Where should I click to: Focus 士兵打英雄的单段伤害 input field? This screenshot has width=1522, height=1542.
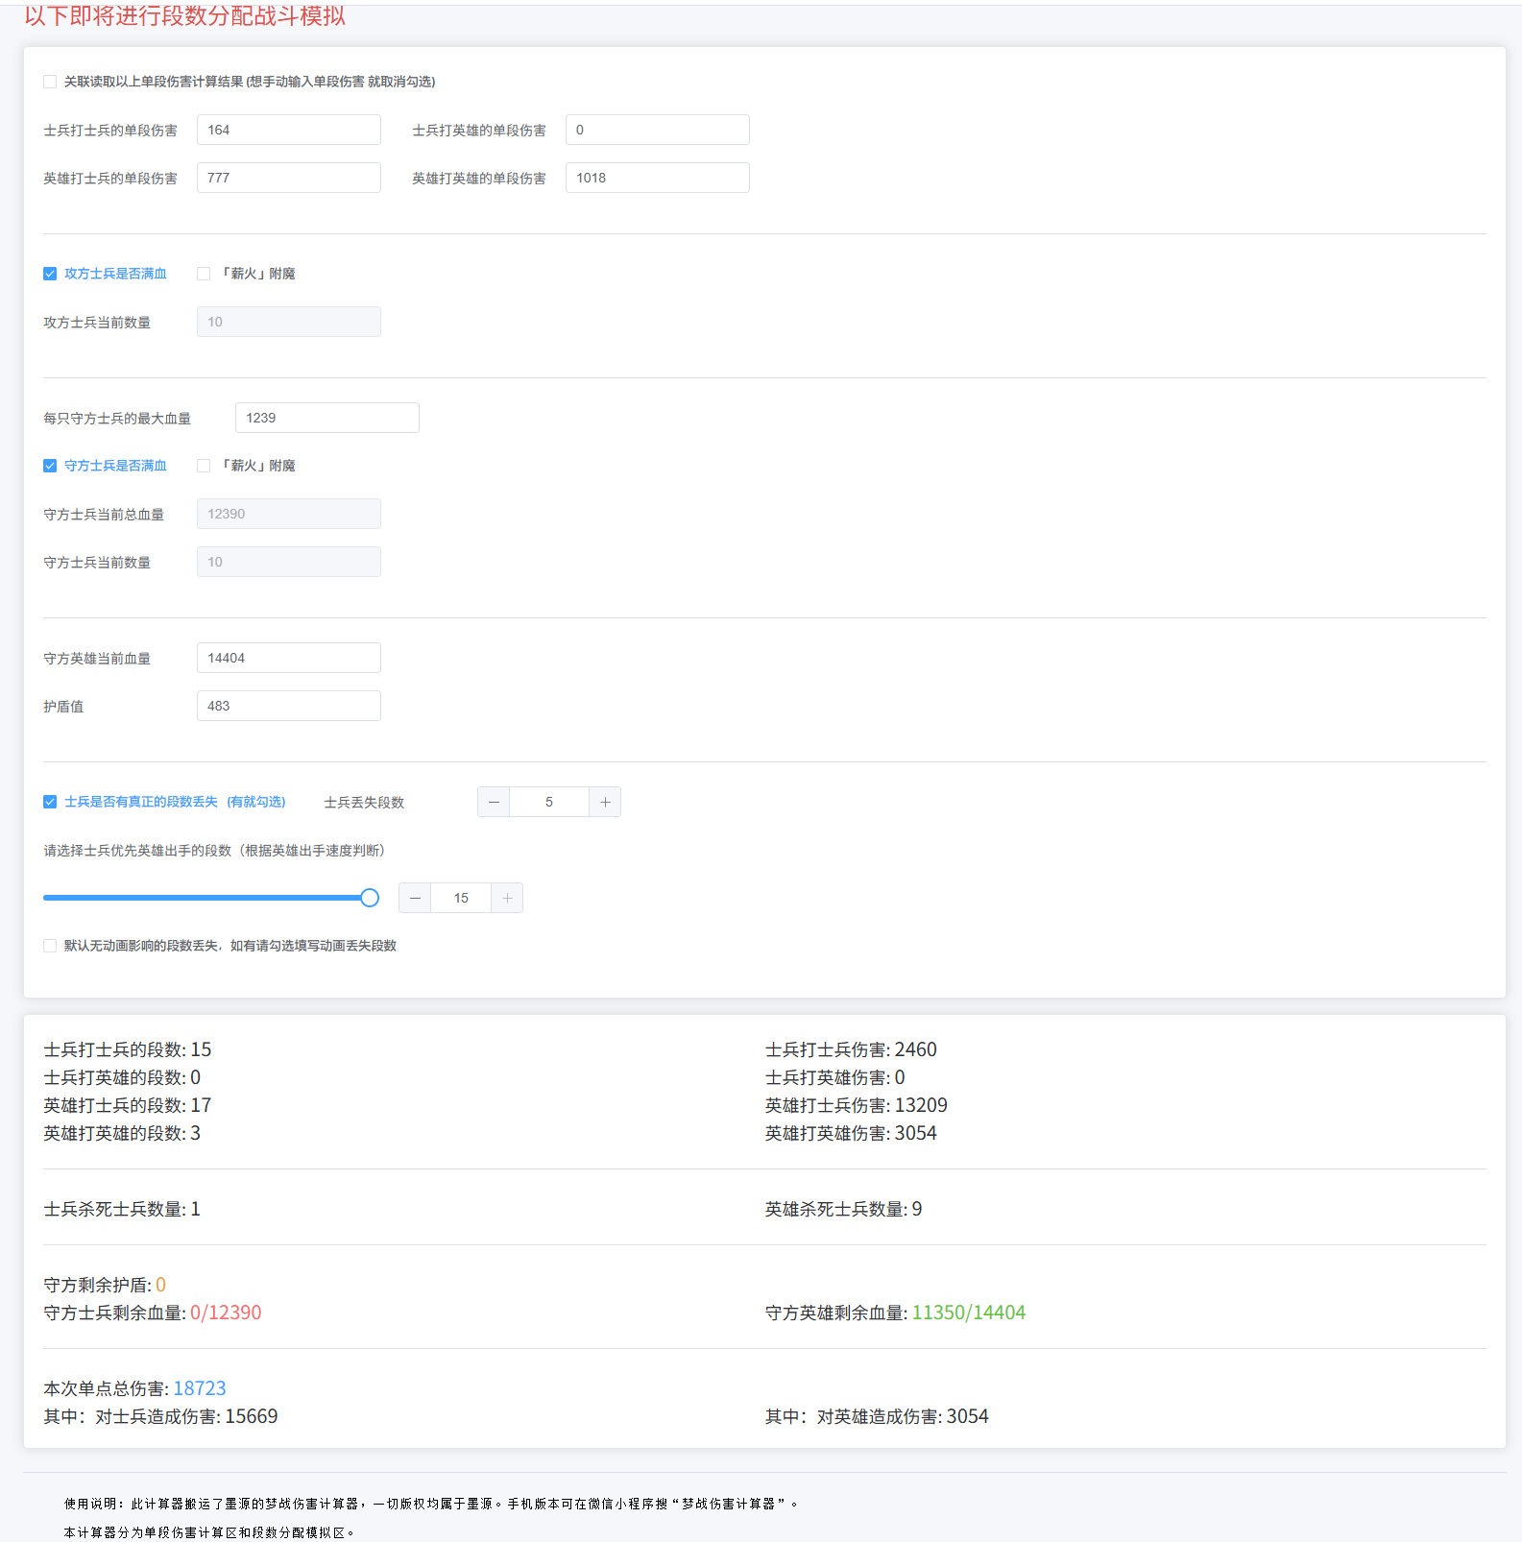pos(658,130)
